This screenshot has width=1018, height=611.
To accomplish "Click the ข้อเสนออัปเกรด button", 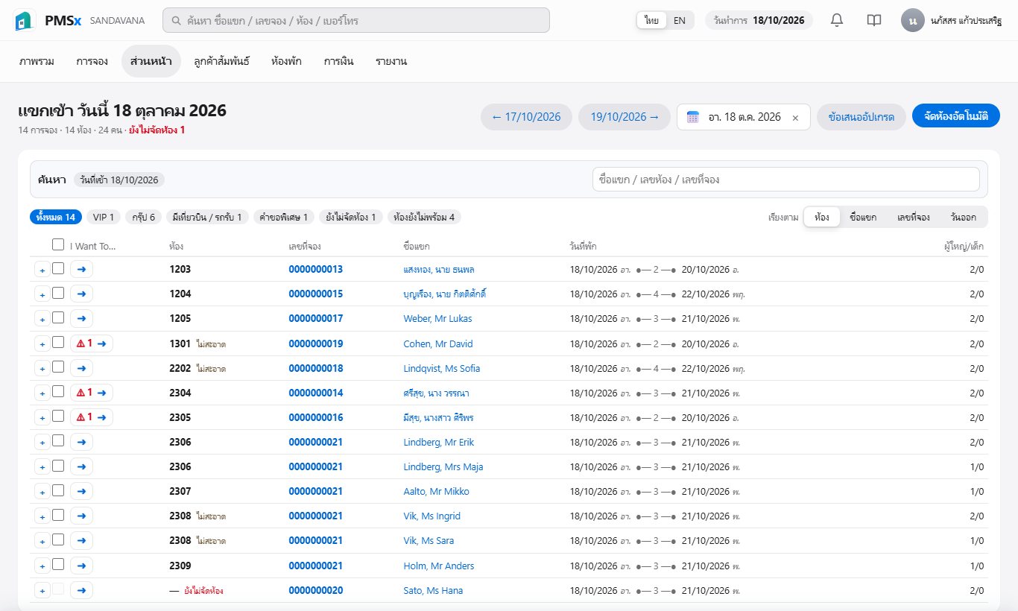I will (x=861, y=117).
